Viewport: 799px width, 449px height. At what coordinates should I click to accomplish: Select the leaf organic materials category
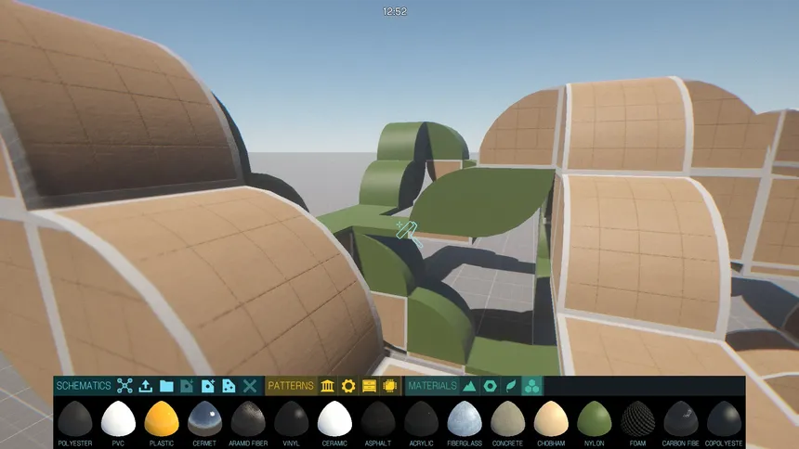click(511, 386)
